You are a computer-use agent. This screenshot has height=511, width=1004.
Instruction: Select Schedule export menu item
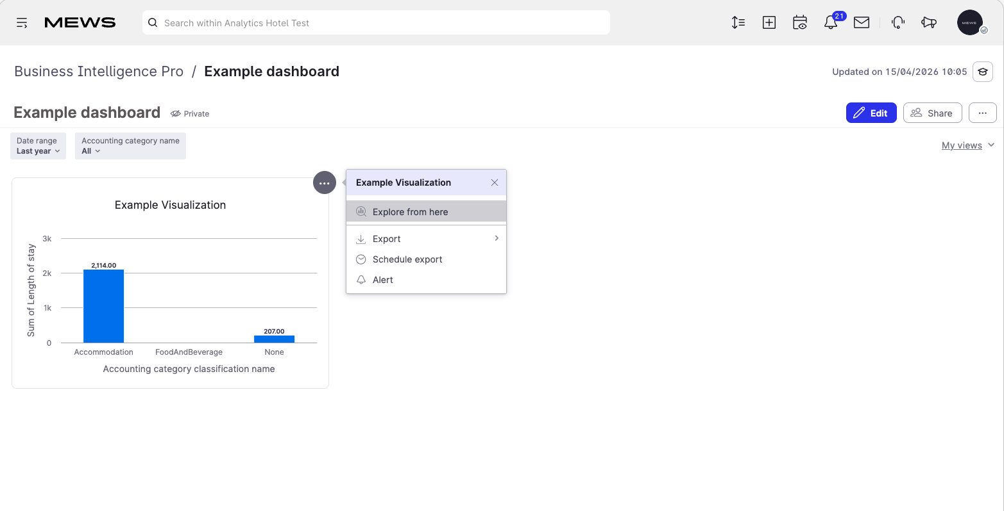427,259
